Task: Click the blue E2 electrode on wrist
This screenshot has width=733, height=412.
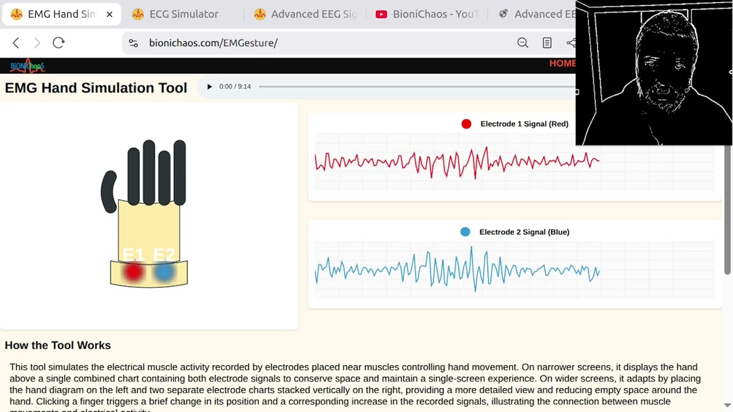Action: [164, 272]
